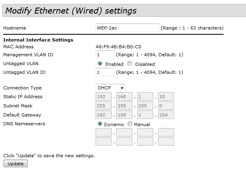Click the Management VLAN ID field
The width and height of the screenshot is (246, 170).
pos(105,55)
